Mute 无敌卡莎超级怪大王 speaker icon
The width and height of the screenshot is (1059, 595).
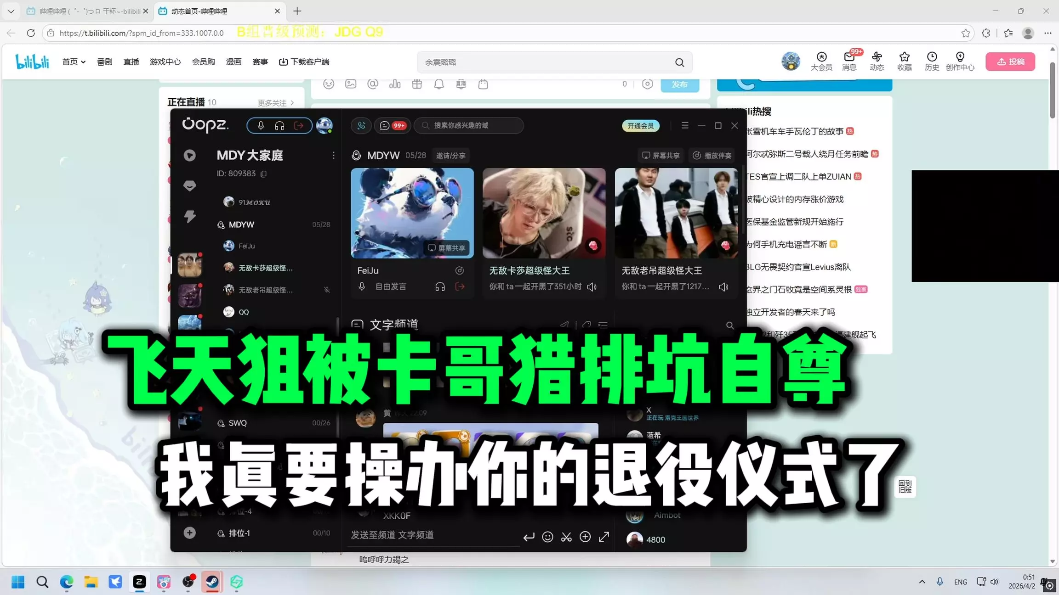pos(592,287)
